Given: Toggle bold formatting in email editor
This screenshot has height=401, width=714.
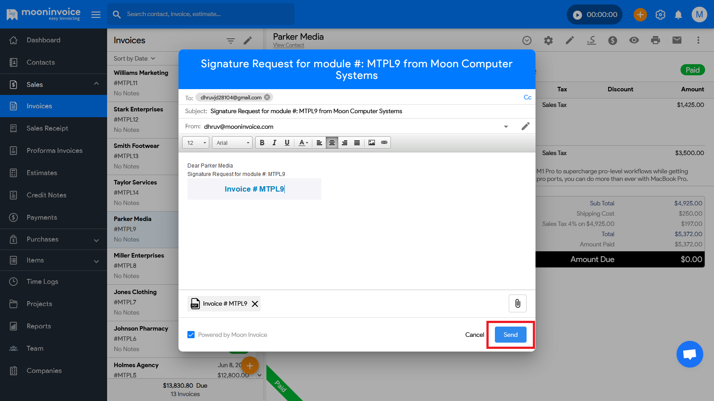Looking at the screenshot, I should click(x=262, y=143).
